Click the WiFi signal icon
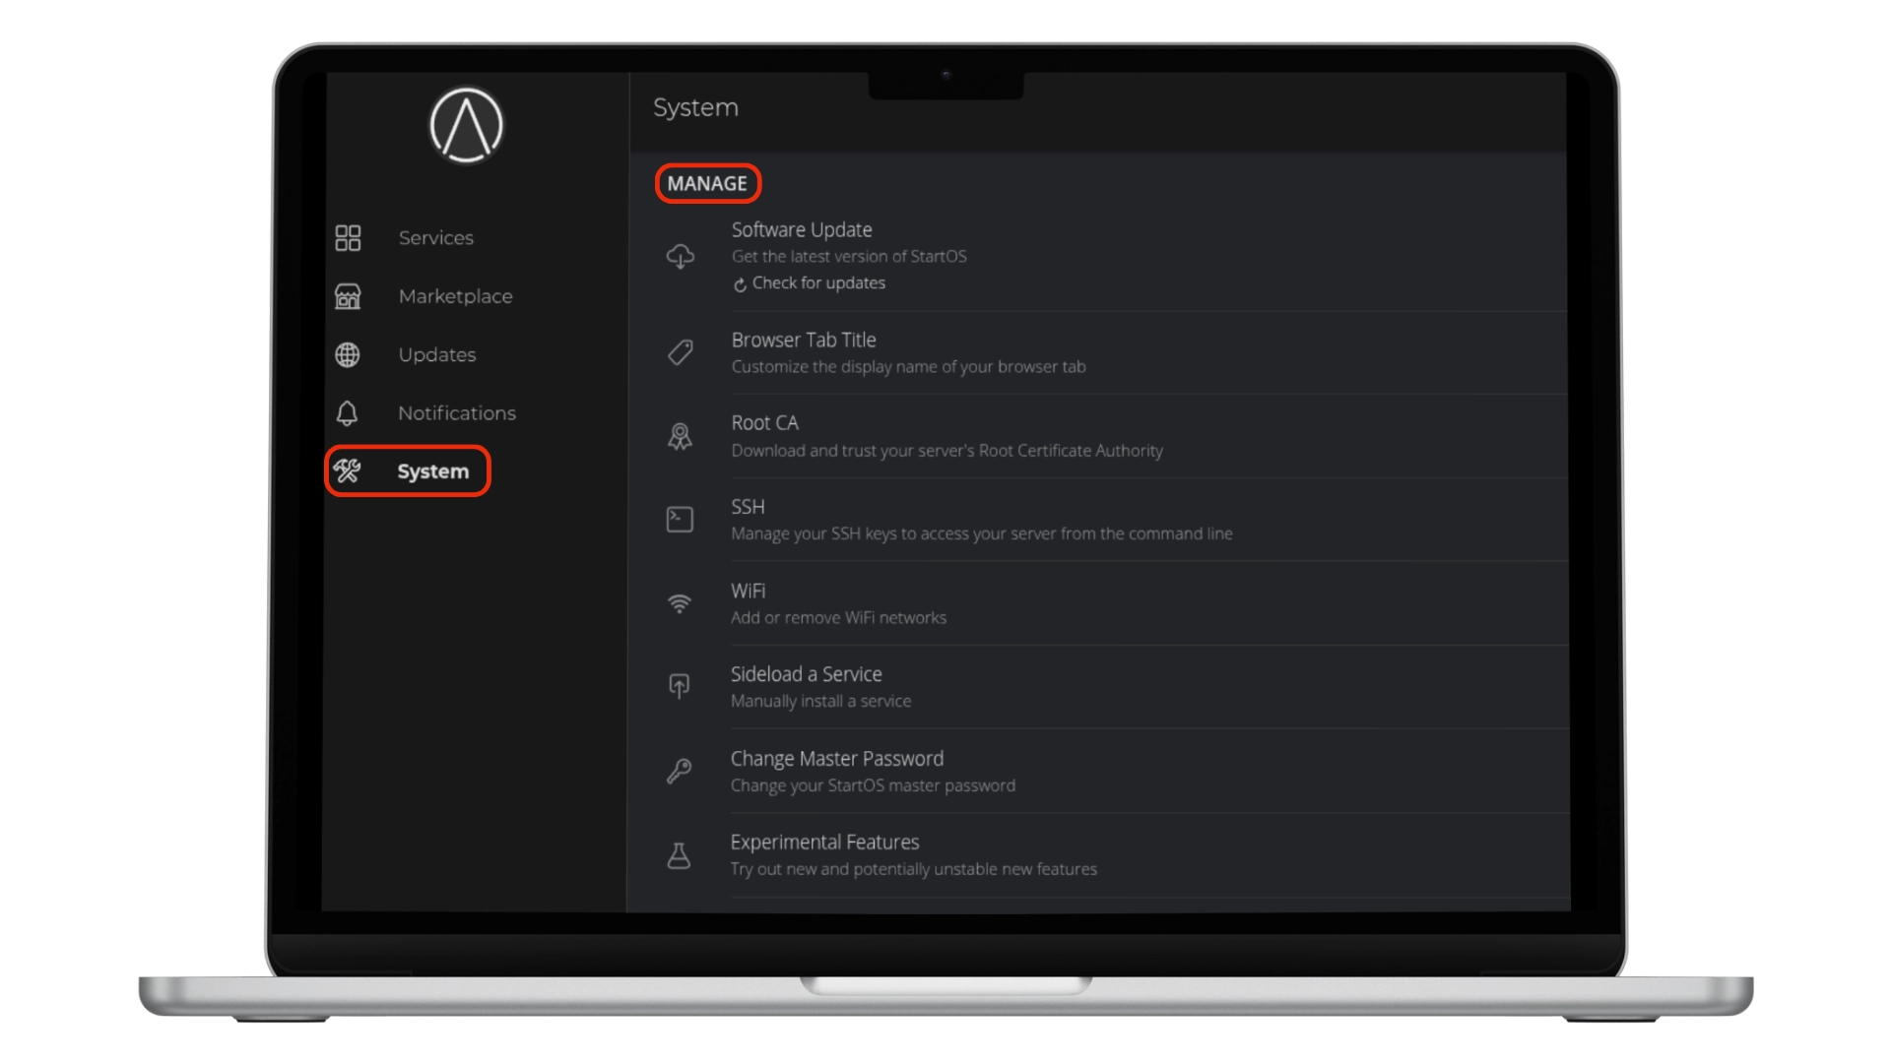Image resolution: width=1891 pixels, height=1063 pixels. tap(680, 603)
